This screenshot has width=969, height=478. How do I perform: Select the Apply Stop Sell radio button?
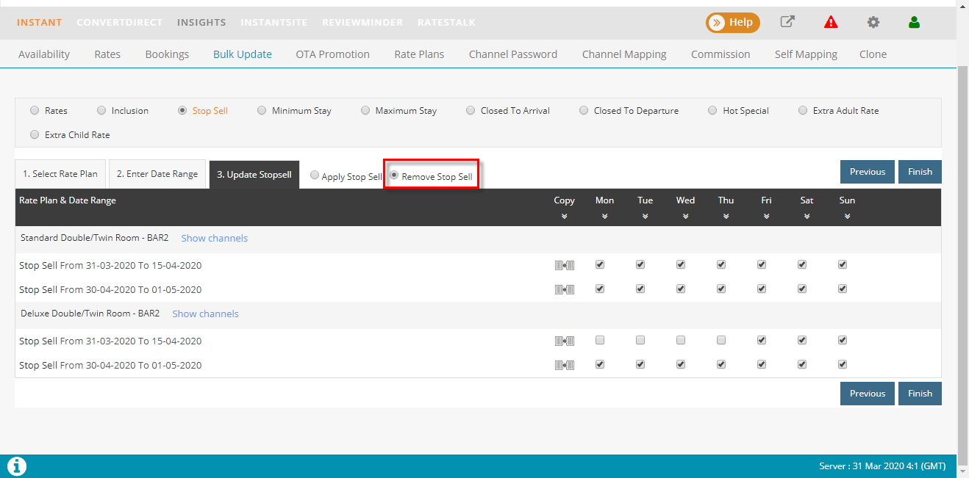(x=315, y=175)
